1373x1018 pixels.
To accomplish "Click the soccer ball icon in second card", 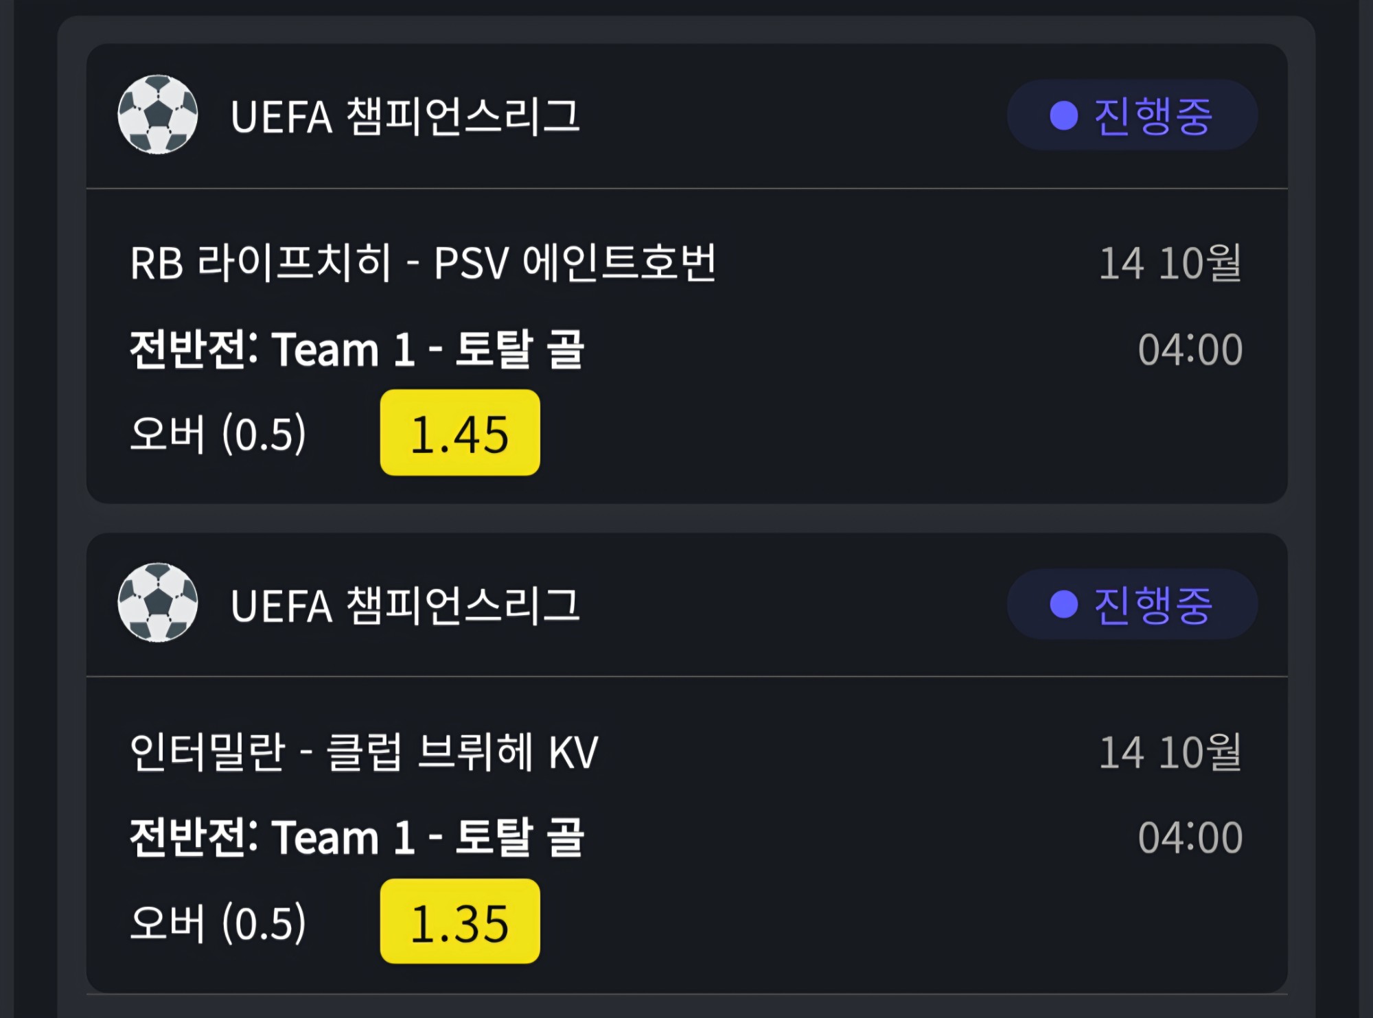I will [158, 603].
